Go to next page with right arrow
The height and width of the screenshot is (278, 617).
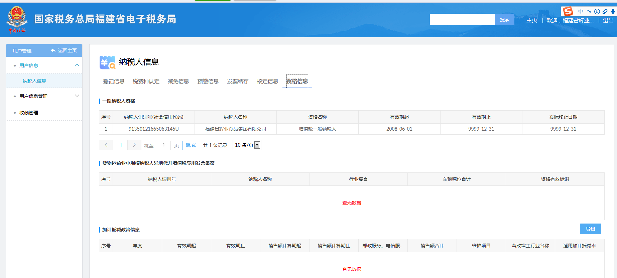click(x=134, y=145)
